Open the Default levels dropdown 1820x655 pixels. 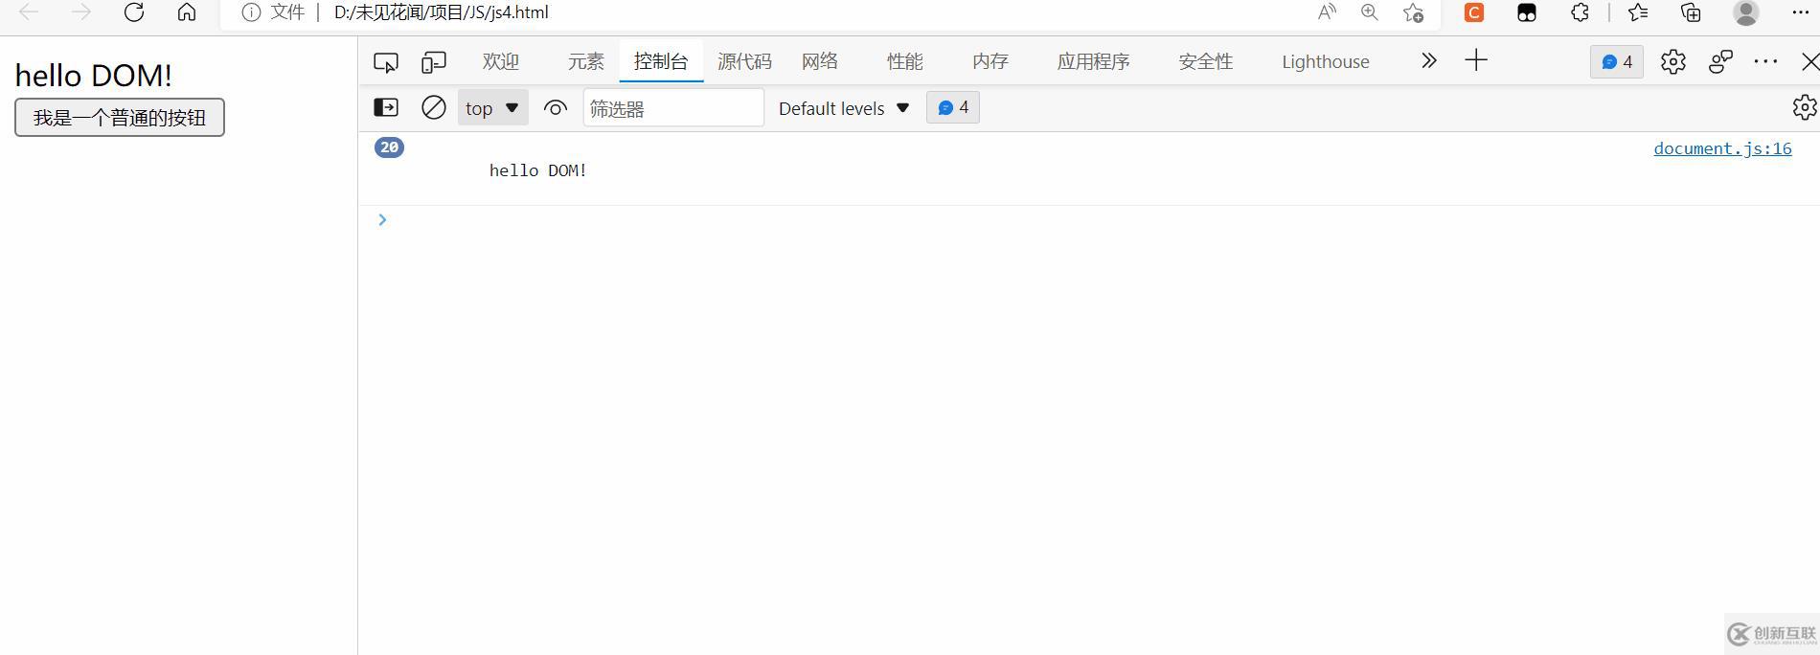[844, 108]
